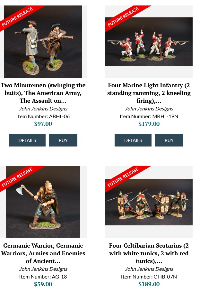Click Details button for ABHL-06 Minutemen

(27, 140)
